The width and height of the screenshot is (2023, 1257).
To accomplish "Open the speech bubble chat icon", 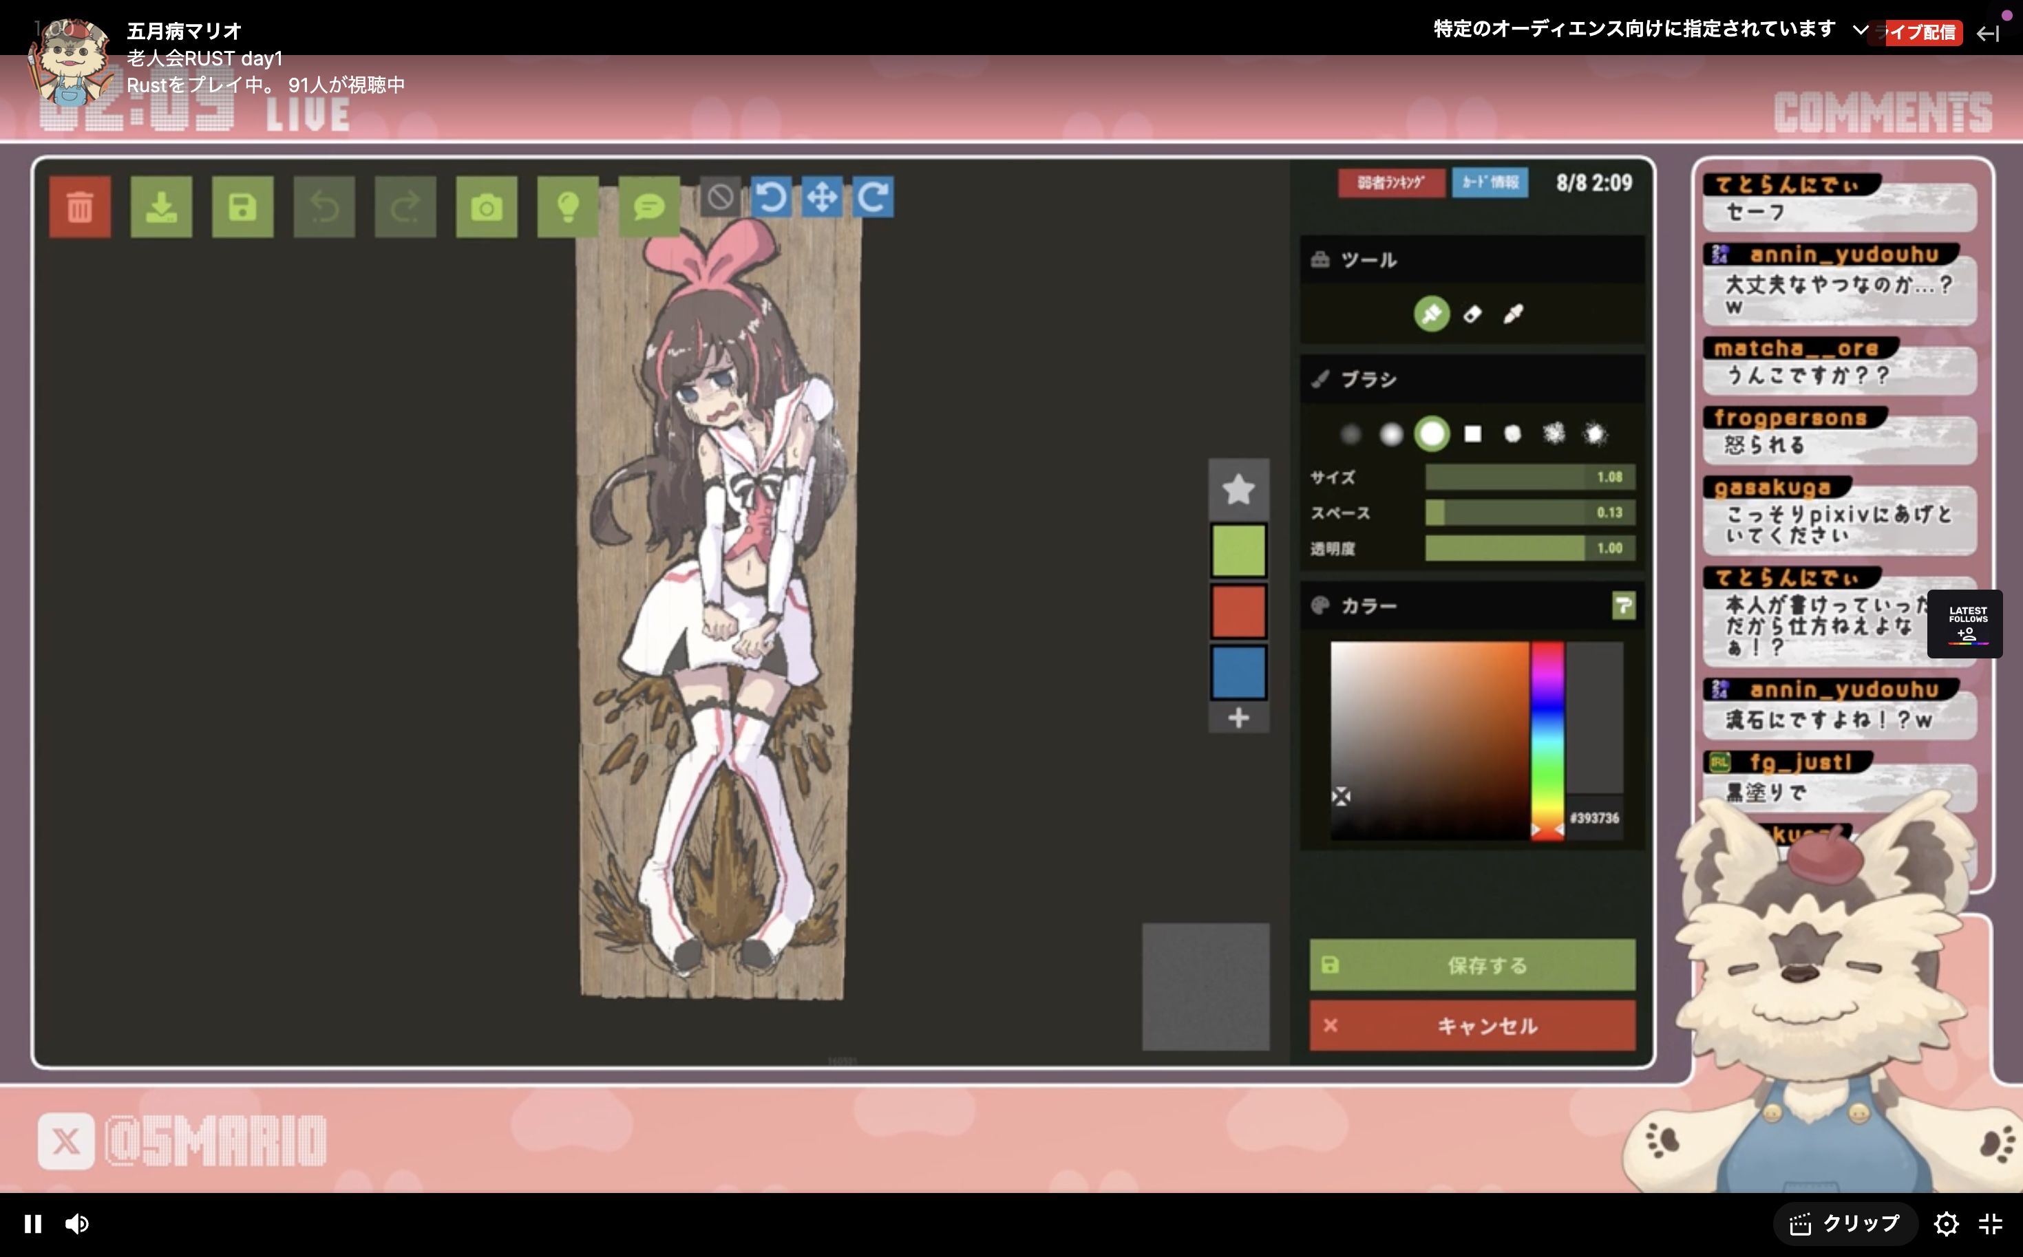I will pyautogui.click(x=649, y=207).
